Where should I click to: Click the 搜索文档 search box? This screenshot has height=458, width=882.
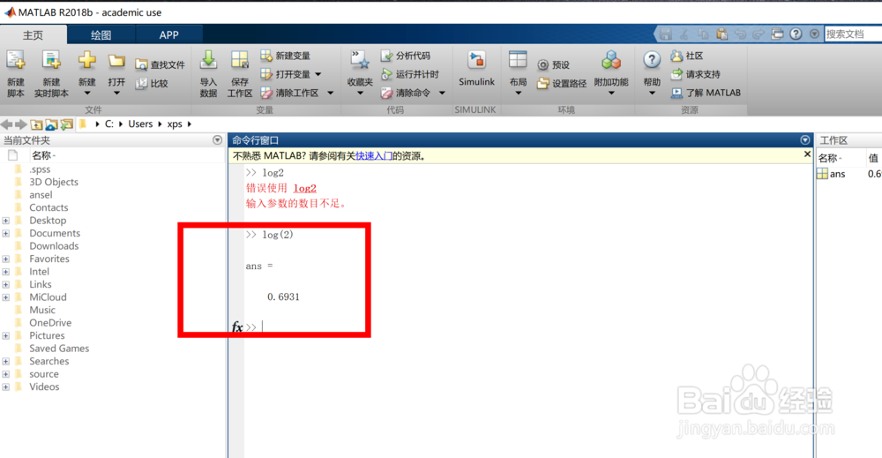(852, 34)
